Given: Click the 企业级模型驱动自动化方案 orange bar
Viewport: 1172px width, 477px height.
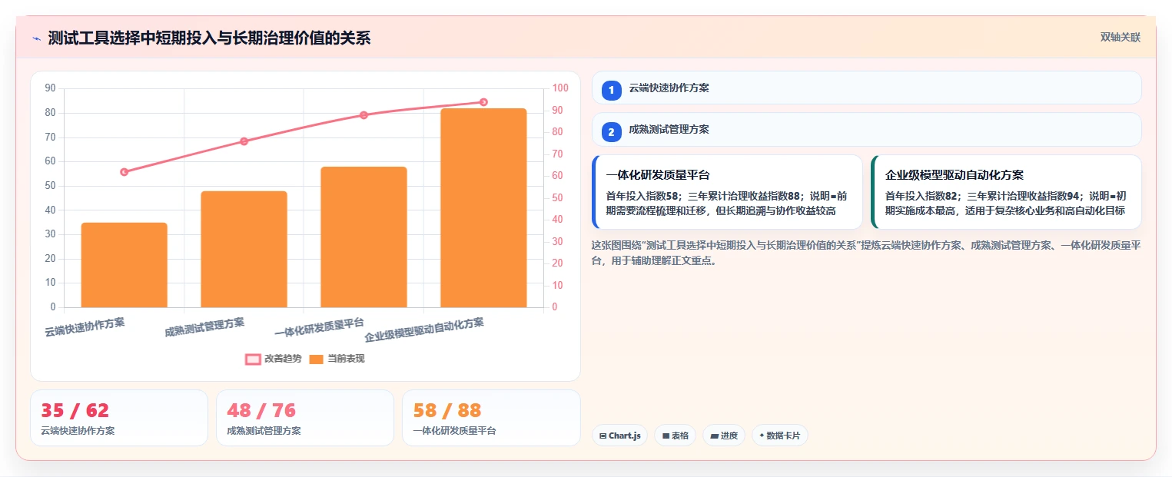Looking at the screenshot, I should pyautogui.click(x=483, y=208).
